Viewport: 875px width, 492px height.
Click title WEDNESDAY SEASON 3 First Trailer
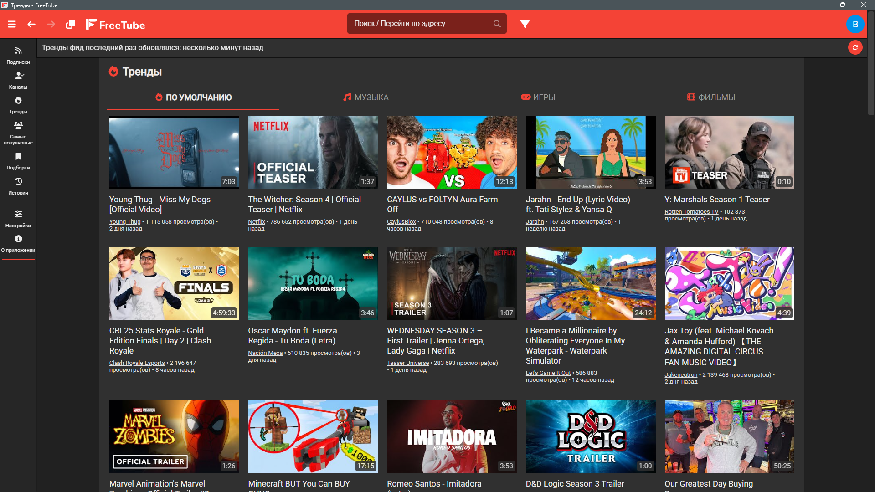(436, 341)
